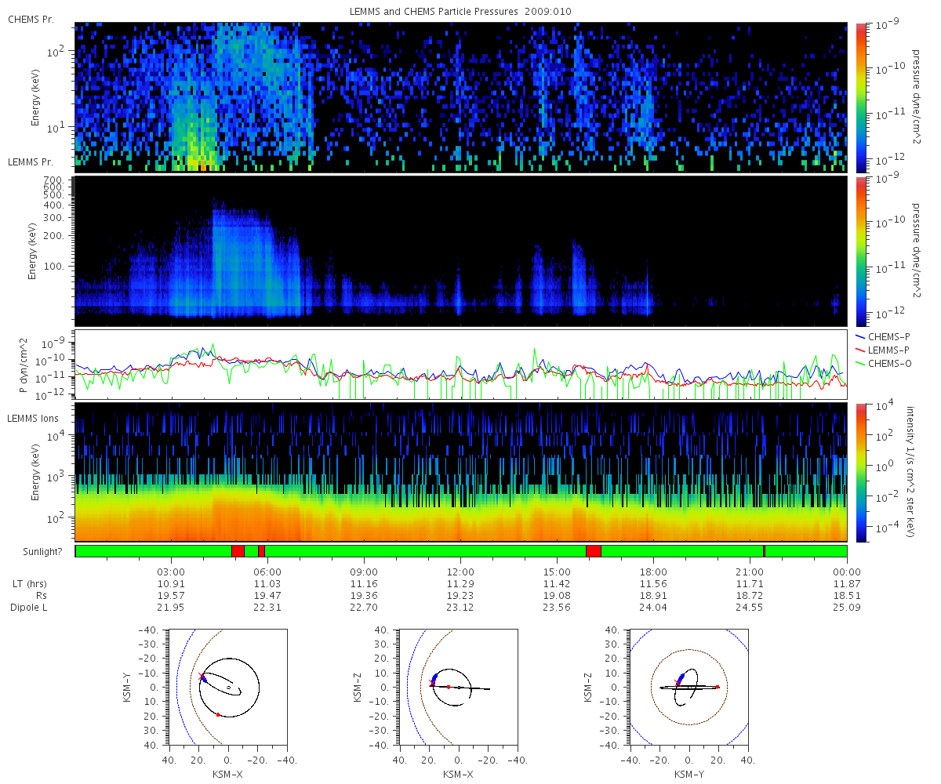Click the intensity colorbar next to LEMMS Ions
941x784 pixels.
861,472
